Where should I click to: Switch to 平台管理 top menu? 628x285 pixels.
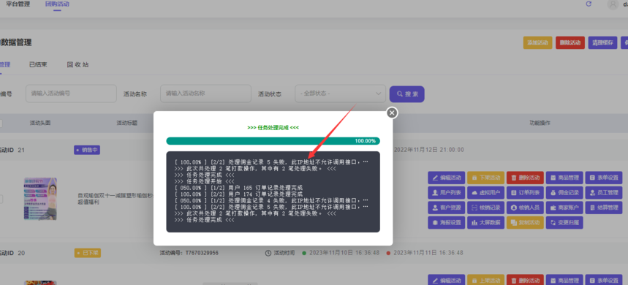coord(18,4)
